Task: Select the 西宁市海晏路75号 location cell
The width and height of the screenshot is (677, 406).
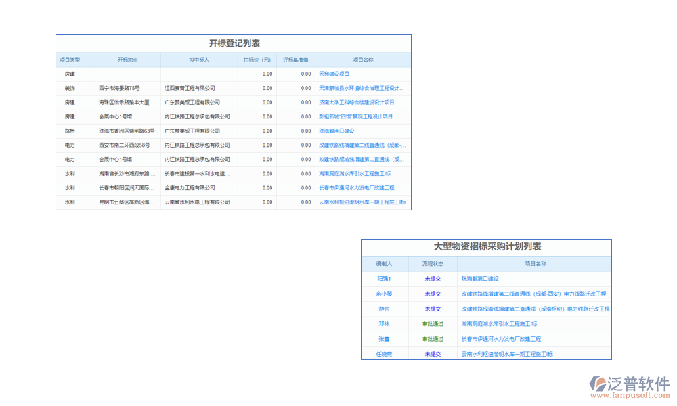Action: 119,88
